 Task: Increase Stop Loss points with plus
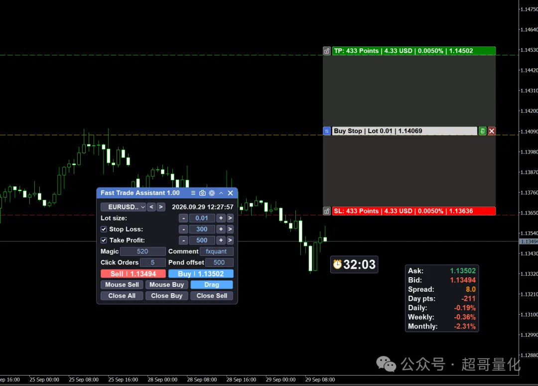point(221,229)
